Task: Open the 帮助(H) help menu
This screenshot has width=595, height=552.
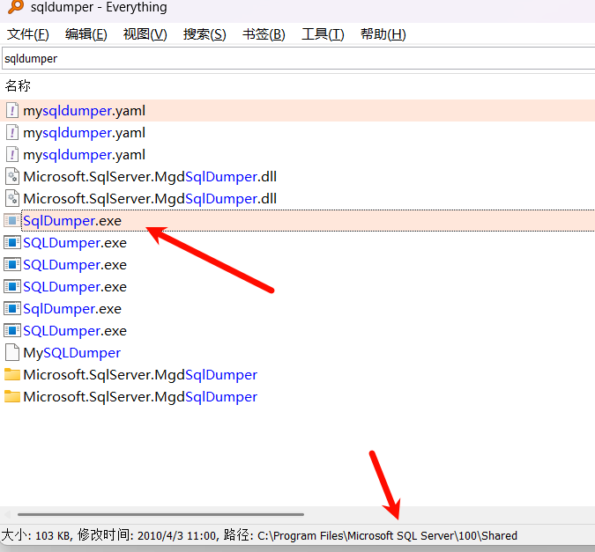Action: pos(383,34)
